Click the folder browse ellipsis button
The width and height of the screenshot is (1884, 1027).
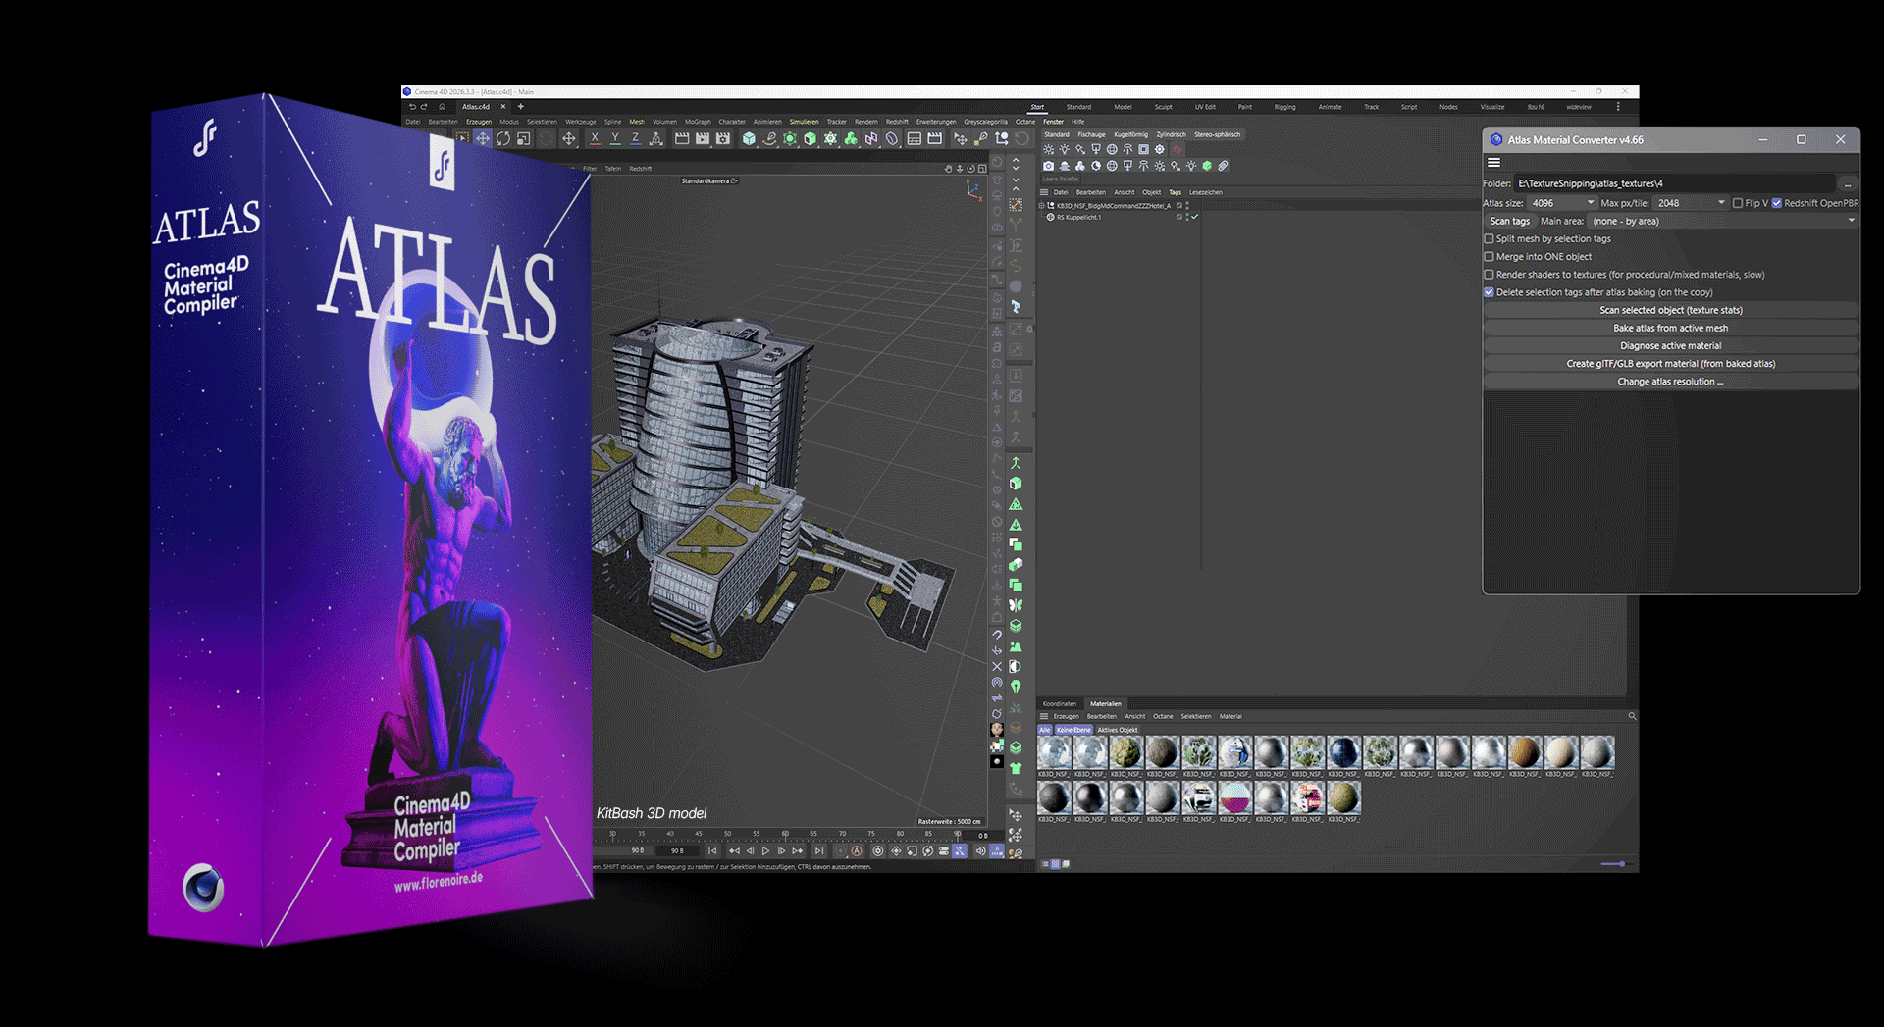pyautogui.click(x=1848, y=183)
